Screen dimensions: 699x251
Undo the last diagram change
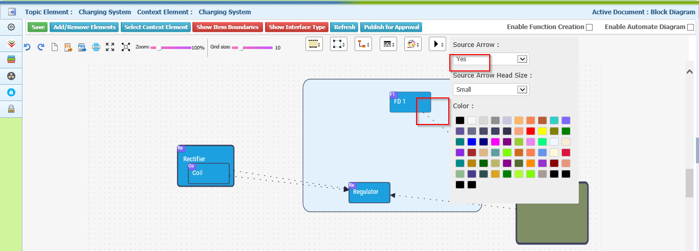pos(27,47)
